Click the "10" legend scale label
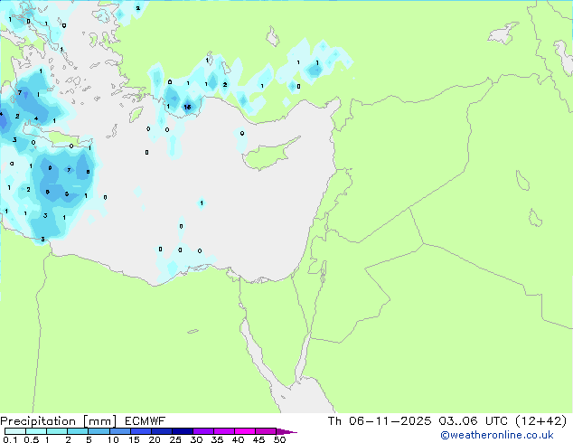 coord(113,439)
